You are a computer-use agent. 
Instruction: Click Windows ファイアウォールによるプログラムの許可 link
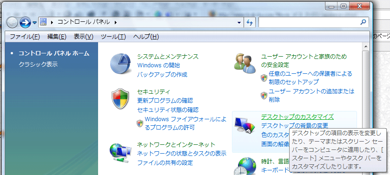pyautogui.click(x=185, y=123)
